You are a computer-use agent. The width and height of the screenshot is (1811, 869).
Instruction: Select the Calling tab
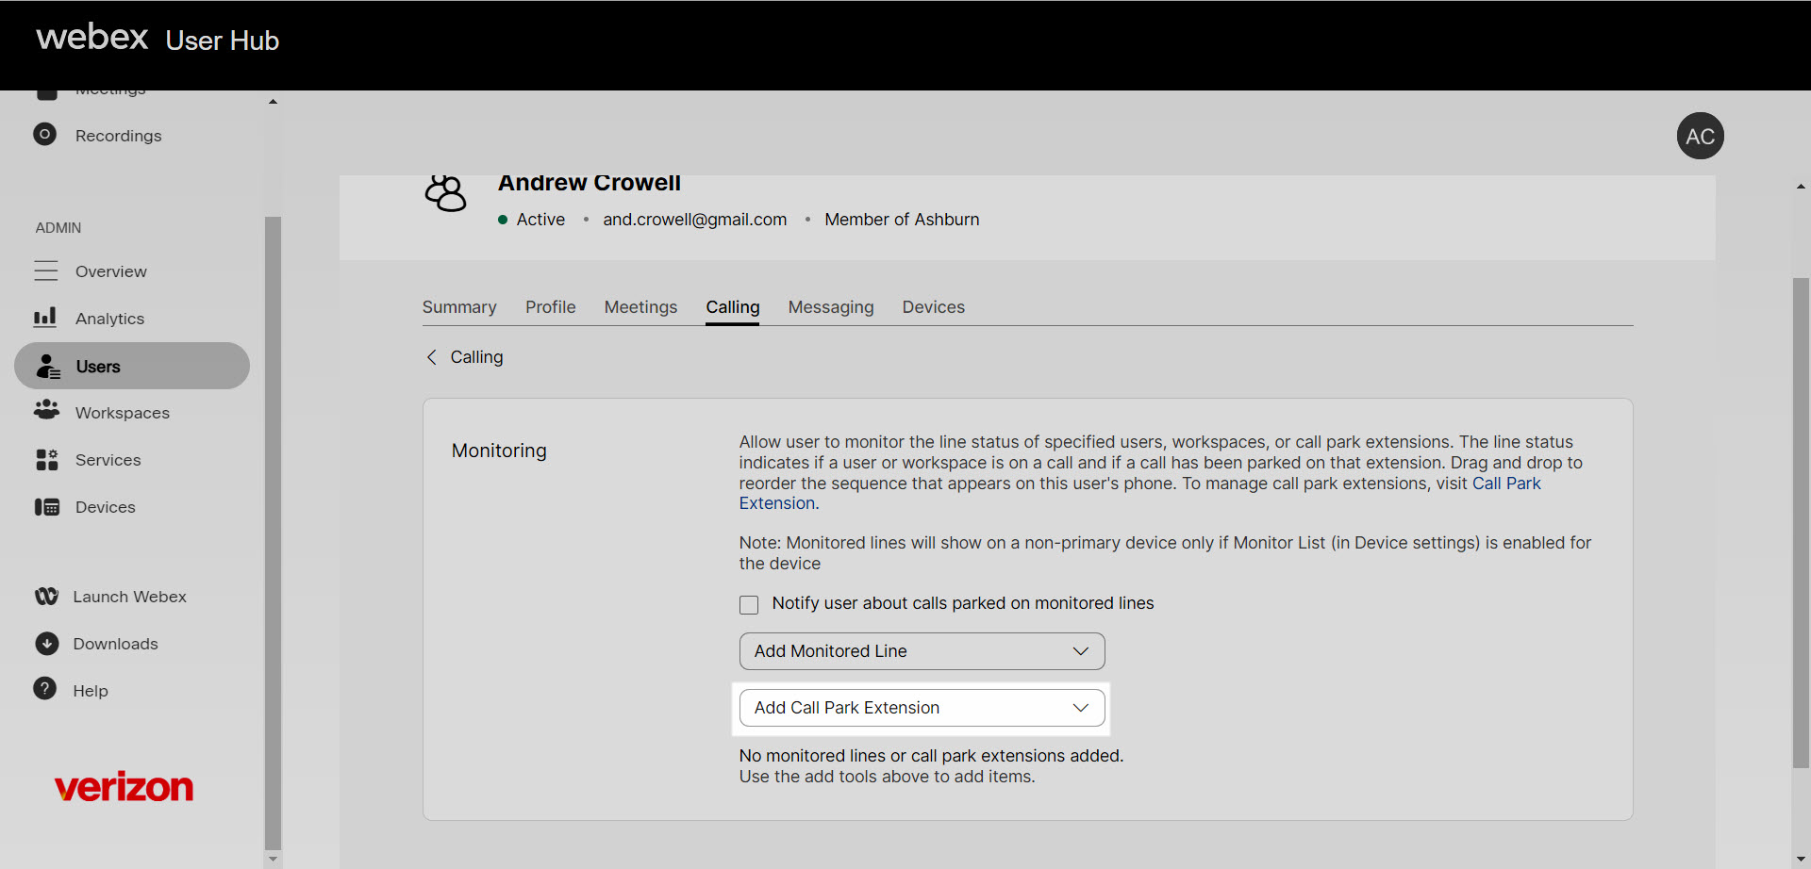[x=733, y=307]
